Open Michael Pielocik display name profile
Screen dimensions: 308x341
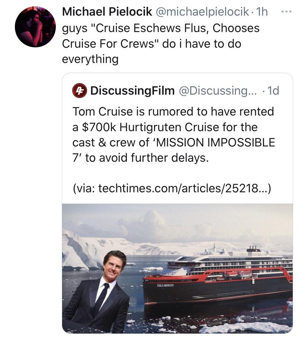coord(107,12)
